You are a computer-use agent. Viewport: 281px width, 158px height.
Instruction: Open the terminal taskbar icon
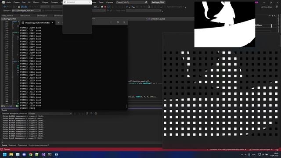tap(50, 154)
